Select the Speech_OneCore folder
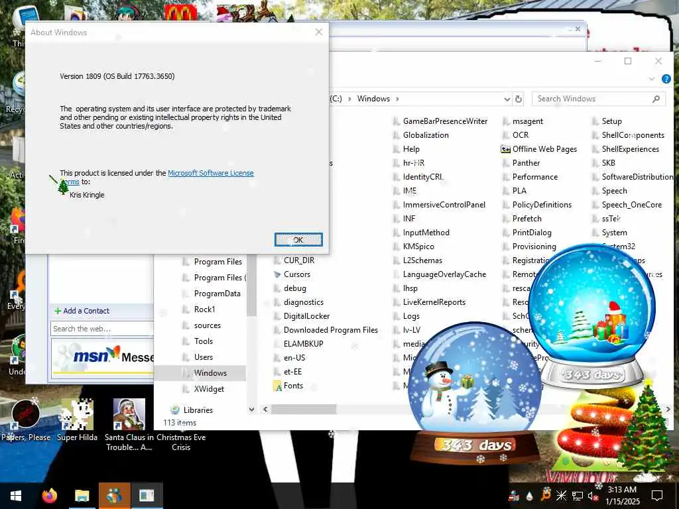This screenshot has height=509, width=679. (631, 204)
